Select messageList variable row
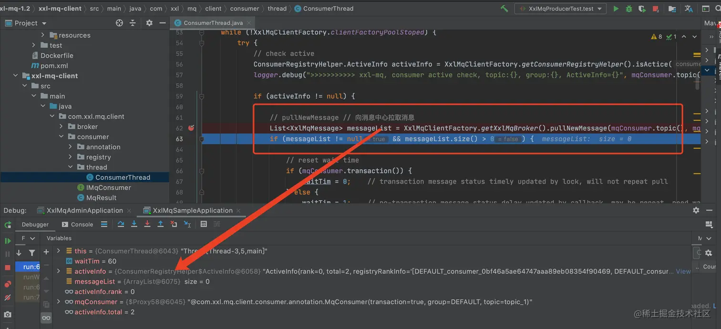 372,281
